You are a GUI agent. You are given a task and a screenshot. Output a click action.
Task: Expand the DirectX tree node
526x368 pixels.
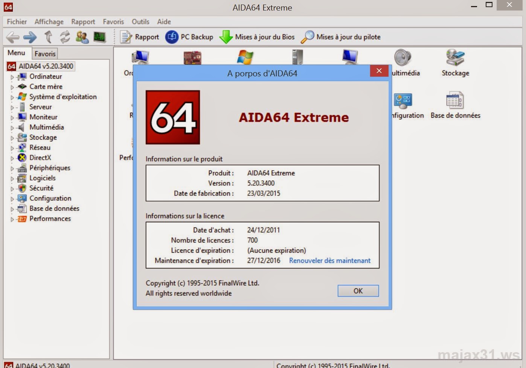point(12,158)
